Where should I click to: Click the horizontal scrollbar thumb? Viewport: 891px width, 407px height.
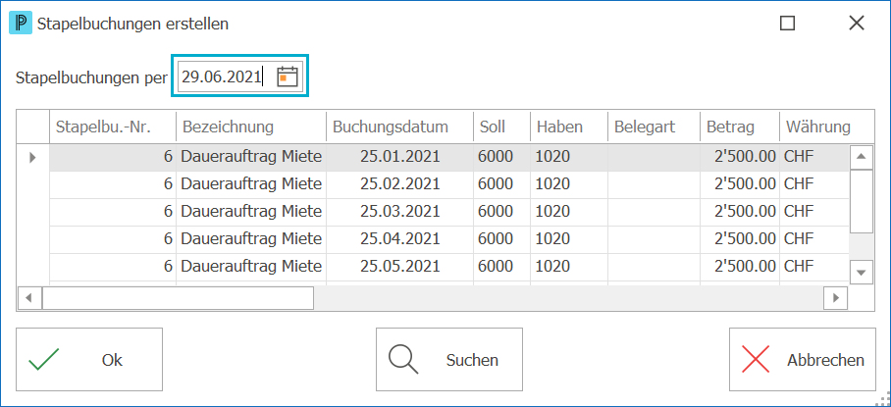point(178,297)
